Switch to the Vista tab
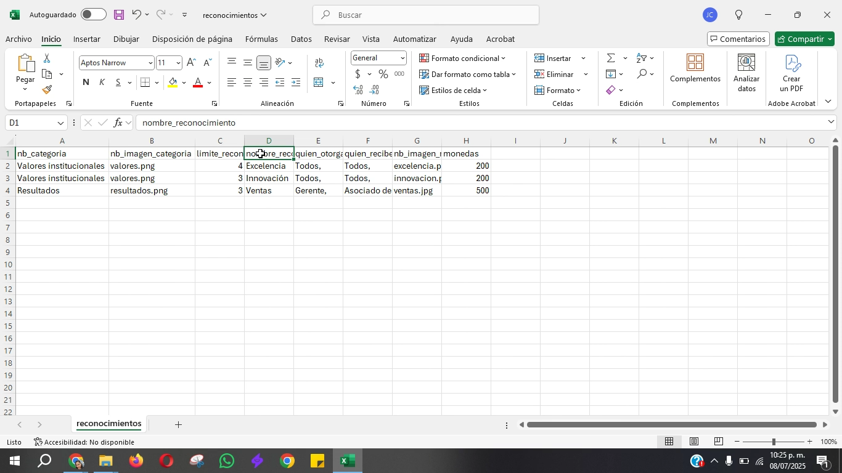842x473 pixels. [x=371, y=39]
